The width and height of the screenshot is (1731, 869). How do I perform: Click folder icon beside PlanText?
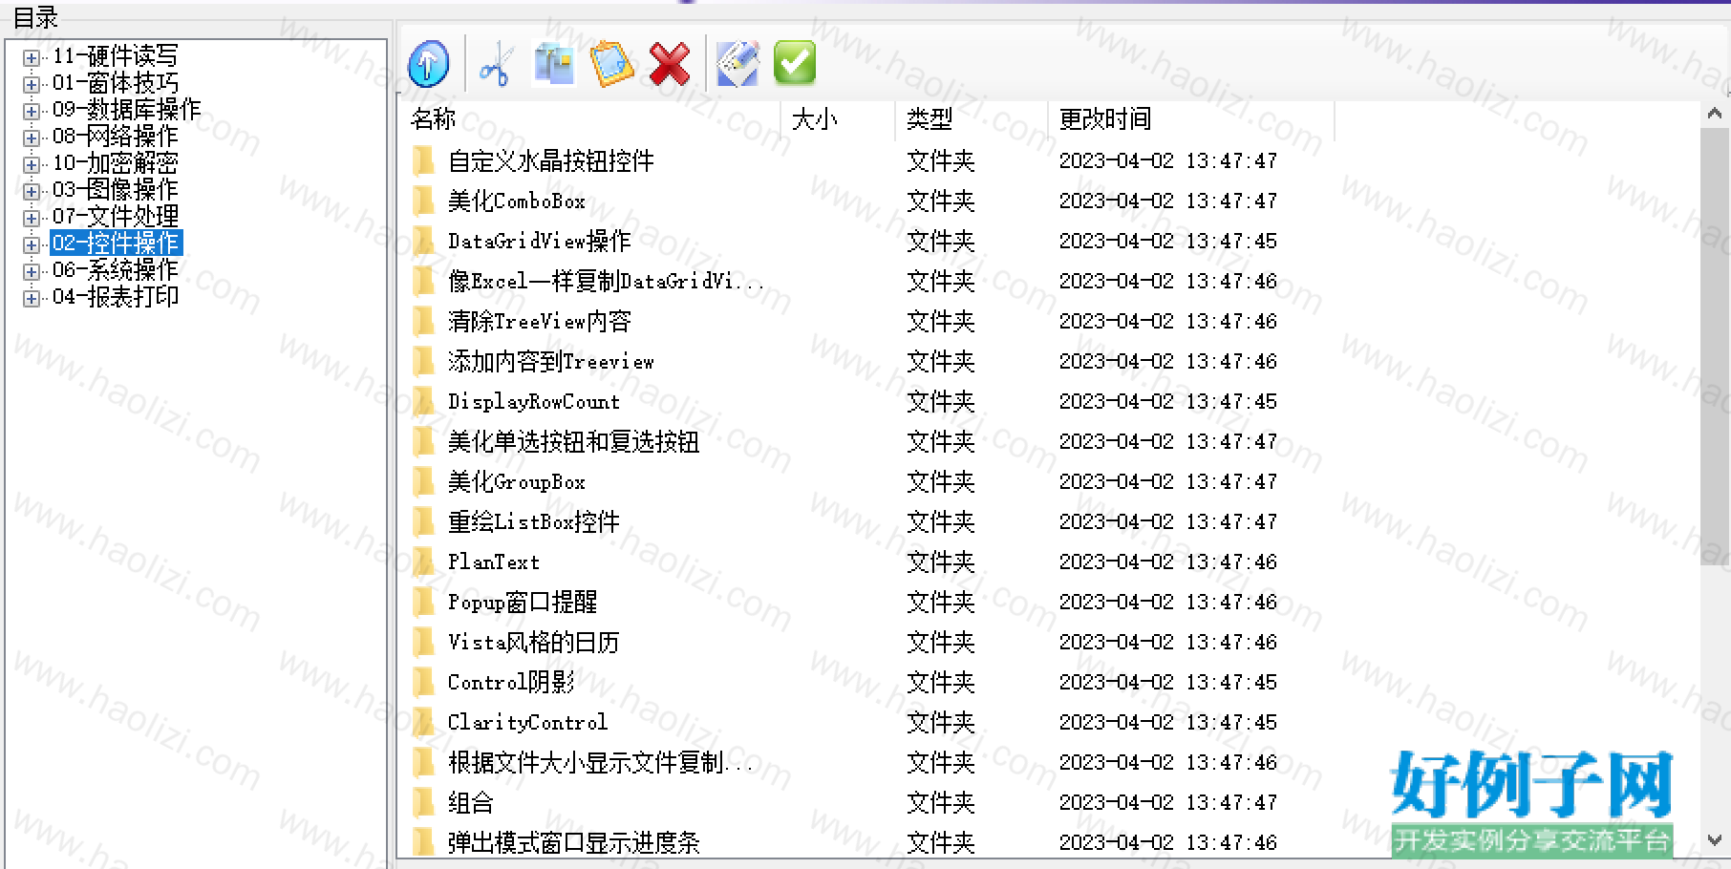coord(423,562)
